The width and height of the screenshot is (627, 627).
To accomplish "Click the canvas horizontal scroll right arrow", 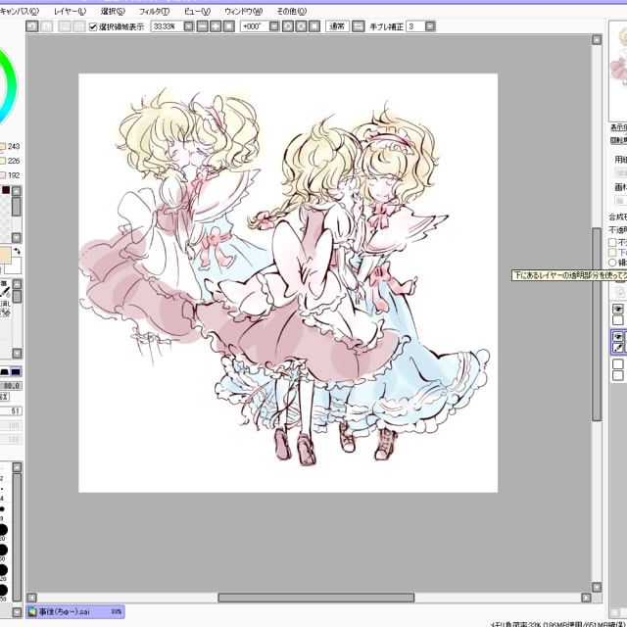I will point(586,598).
